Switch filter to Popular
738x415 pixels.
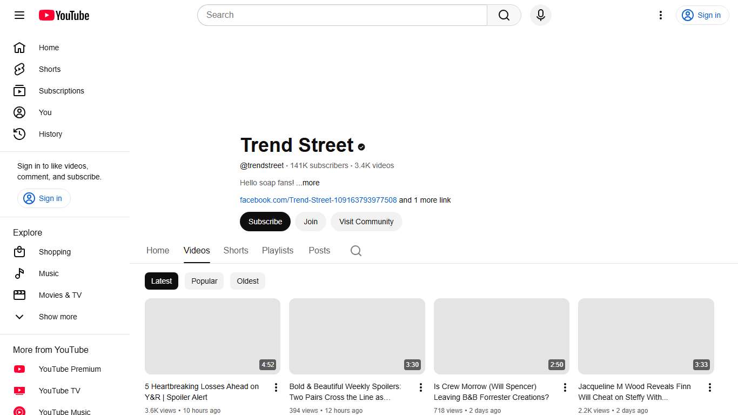coord(204,281)
